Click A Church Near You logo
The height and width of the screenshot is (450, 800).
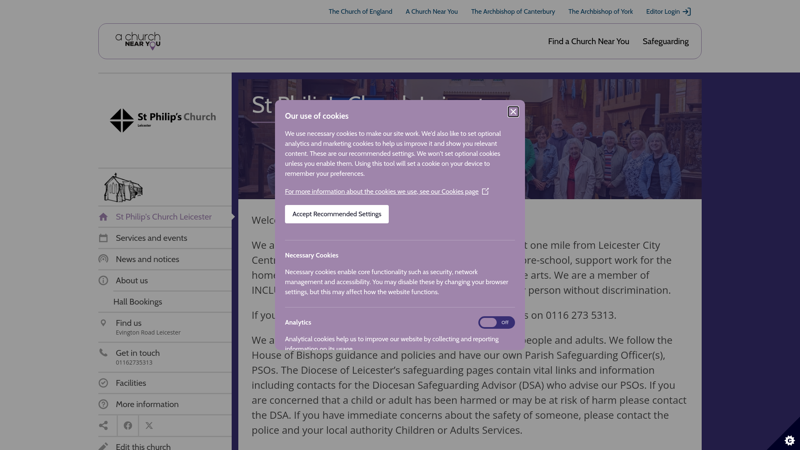pyautogui.click(x=138, y=41)
